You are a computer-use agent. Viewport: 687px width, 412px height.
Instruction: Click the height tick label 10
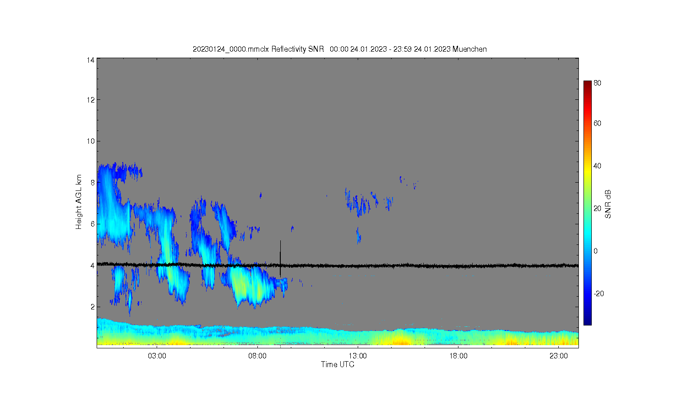pos(91,141)
